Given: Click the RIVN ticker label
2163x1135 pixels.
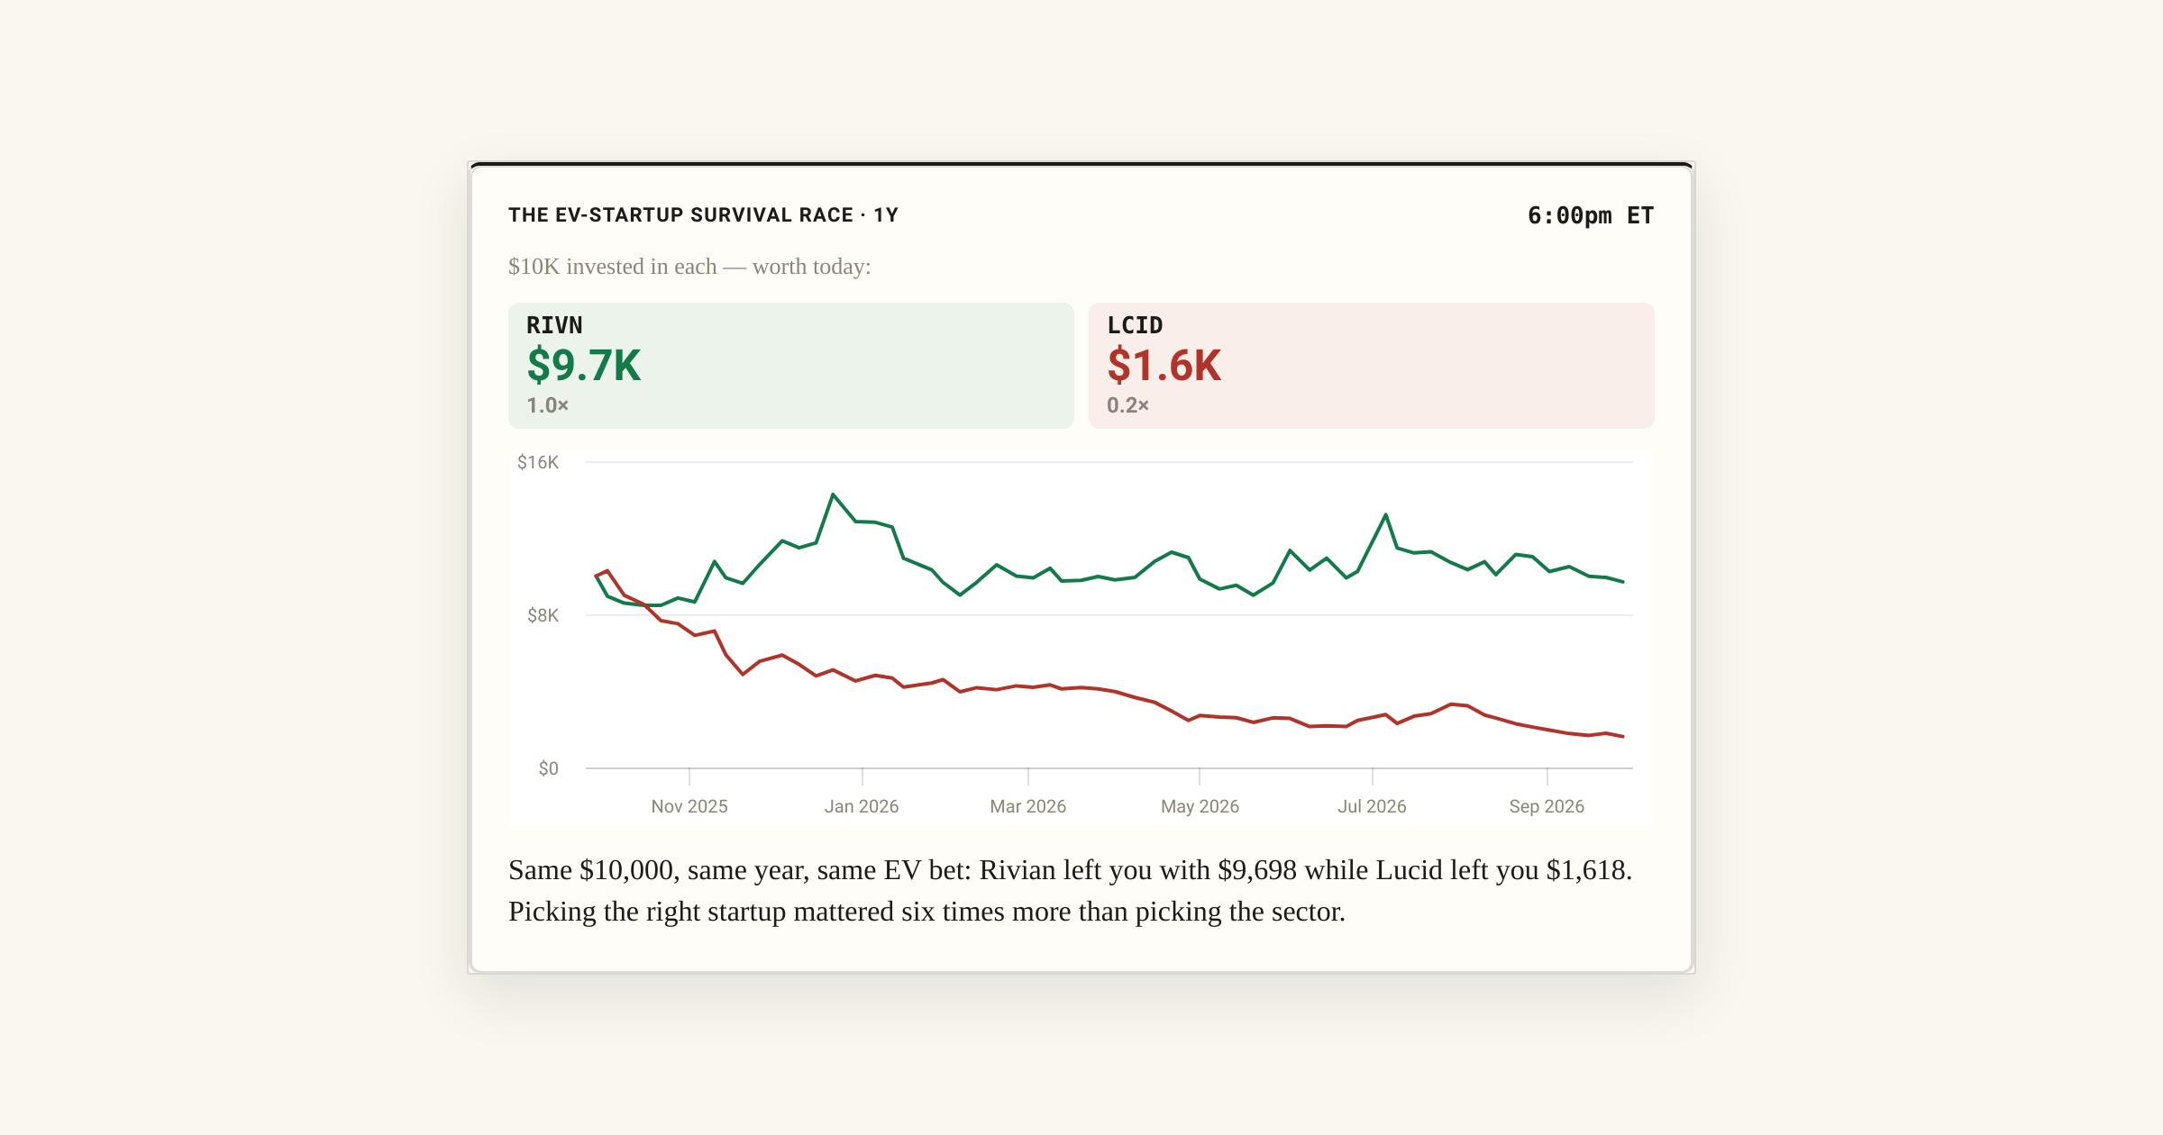Looking at the screenshot, I should click(x=554, y=325).
